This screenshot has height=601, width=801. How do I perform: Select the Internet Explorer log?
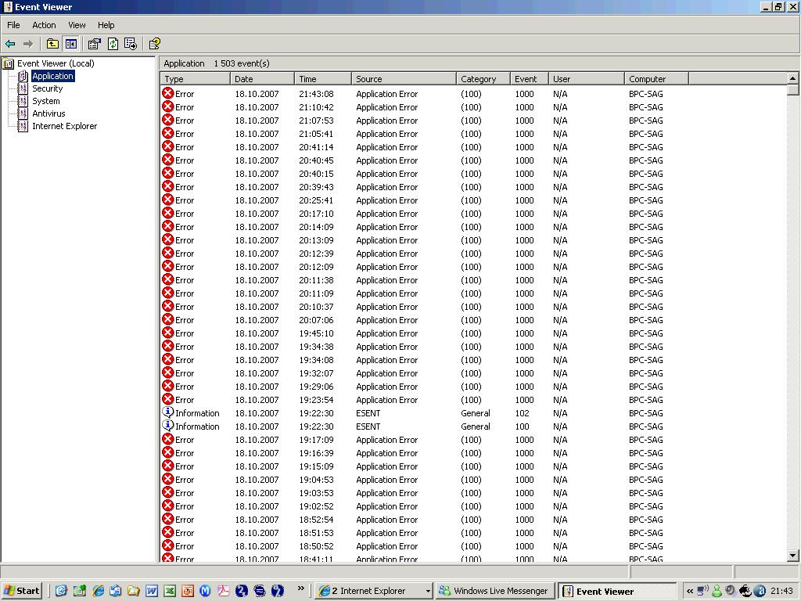pyautogui.click(x=64, y=126)
